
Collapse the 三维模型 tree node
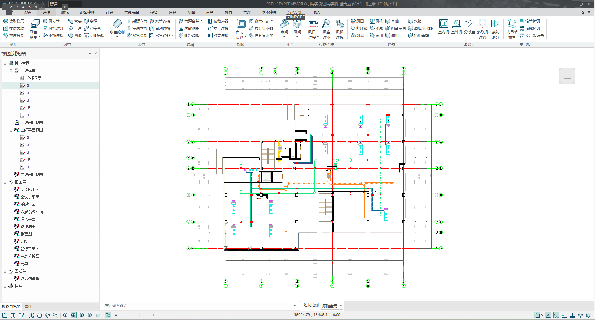coord(11,71)
